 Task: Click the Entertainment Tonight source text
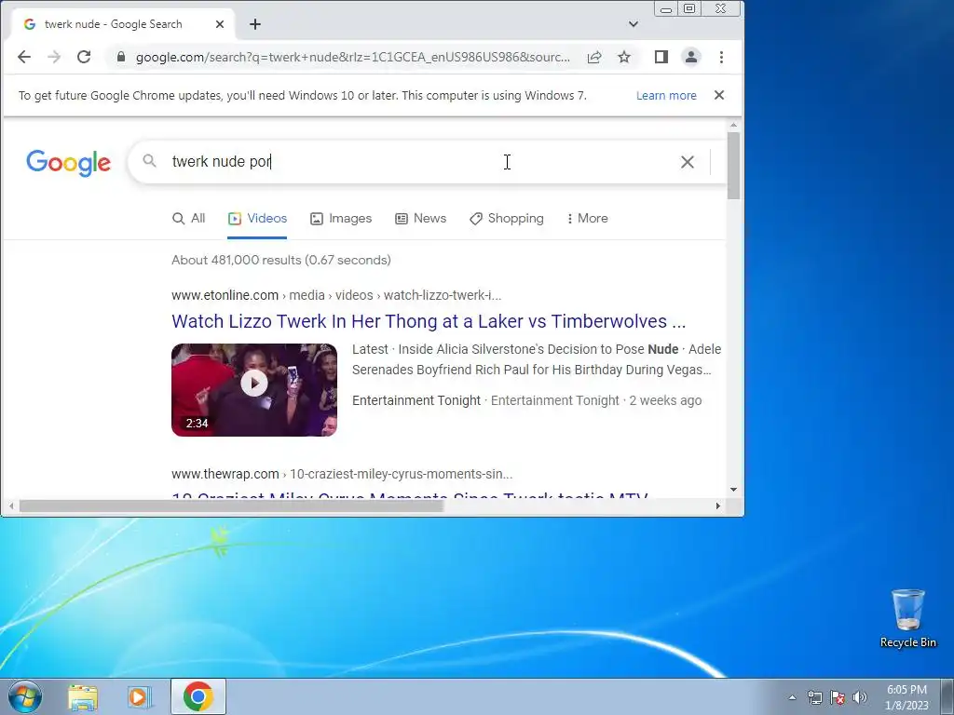coord(416,400)
